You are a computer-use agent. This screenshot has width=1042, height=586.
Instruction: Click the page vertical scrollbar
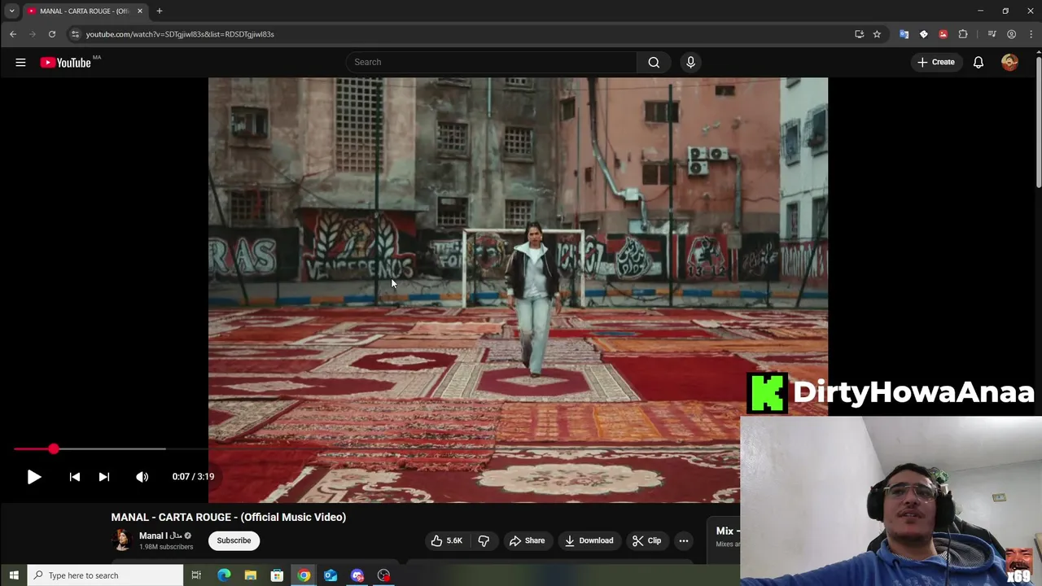[1038, 122]
